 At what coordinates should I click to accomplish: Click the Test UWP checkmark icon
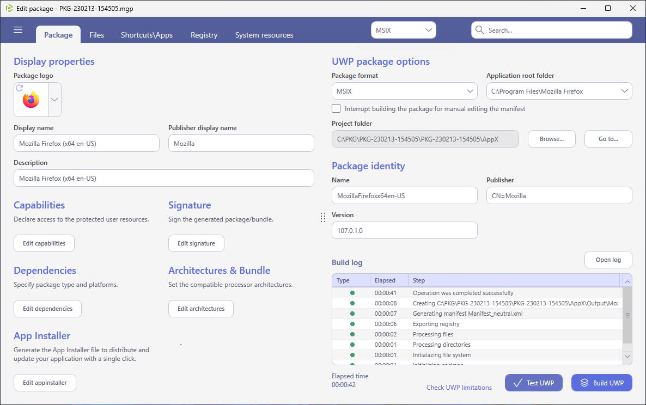(x=518, y=383)
